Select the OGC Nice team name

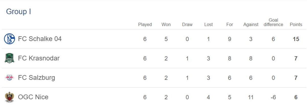pos(33,97)
